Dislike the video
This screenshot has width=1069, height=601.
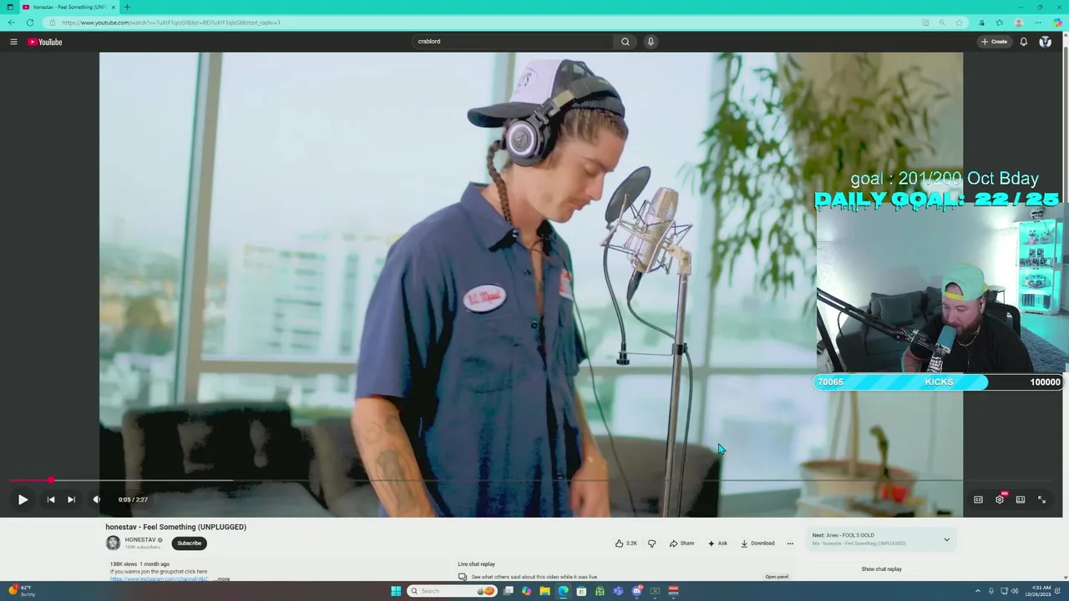(651, 543)
